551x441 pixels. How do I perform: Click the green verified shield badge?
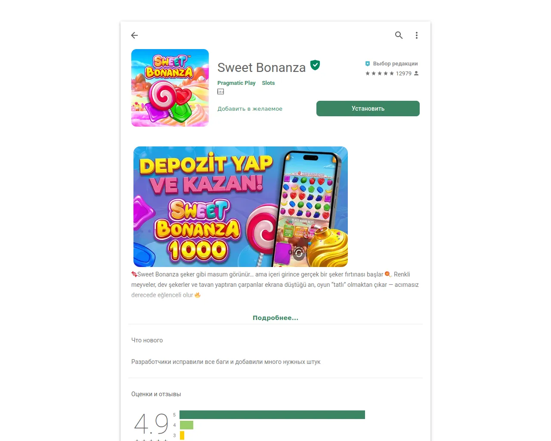pyautogui.click(x=315, y=65)
